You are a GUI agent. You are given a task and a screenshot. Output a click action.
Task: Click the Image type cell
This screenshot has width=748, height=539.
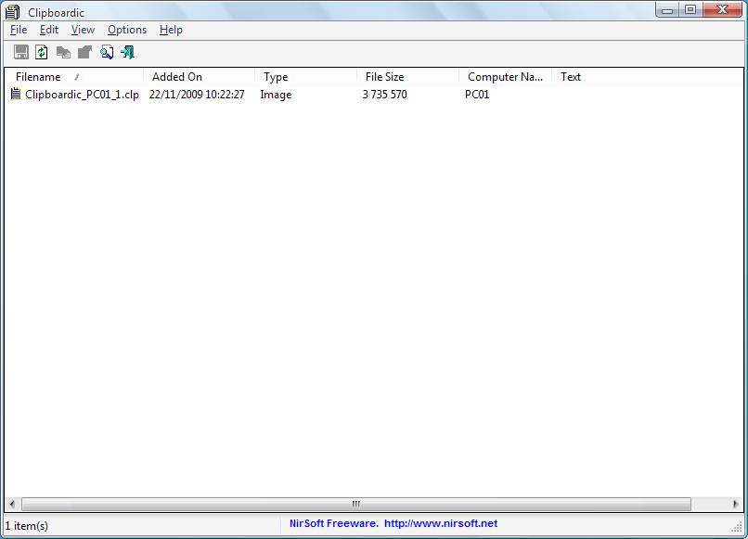tap(276, 95)
